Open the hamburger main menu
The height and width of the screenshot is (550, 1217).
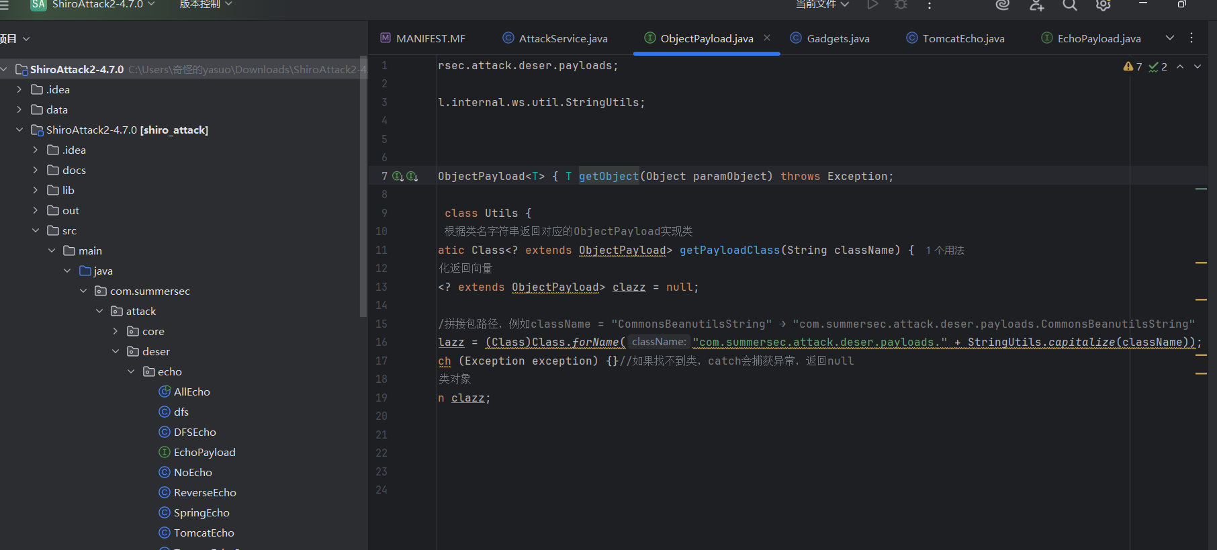click(4, 5)
